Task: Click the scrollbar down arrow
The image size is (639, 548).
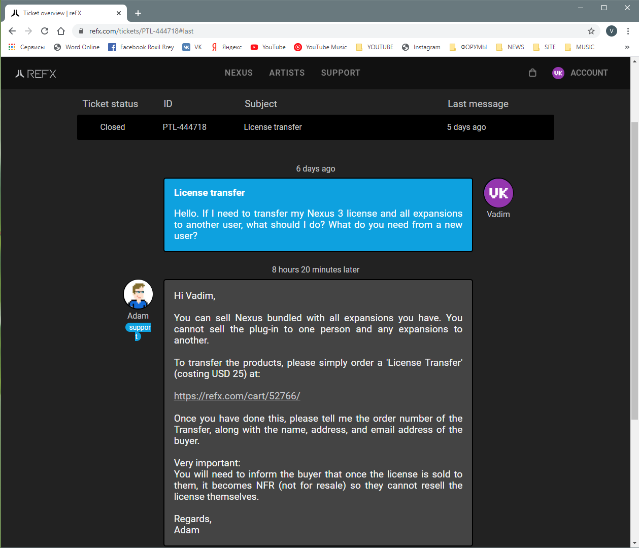Action: (x=634, y=543)
